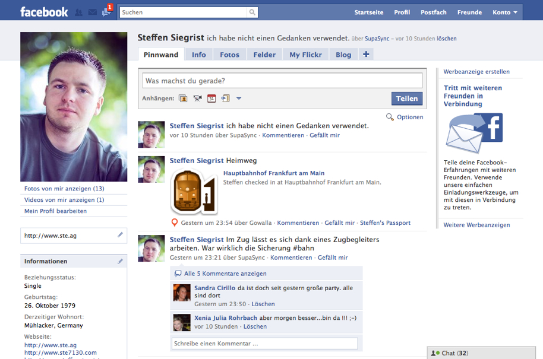This screenshot has width=543, height=359.
Task: Open the My Flickr tab
Action: pyautogui.click(x=305, y=55)
